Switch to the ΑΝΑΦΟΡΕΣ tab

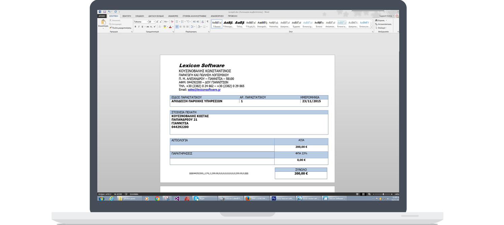173,16
